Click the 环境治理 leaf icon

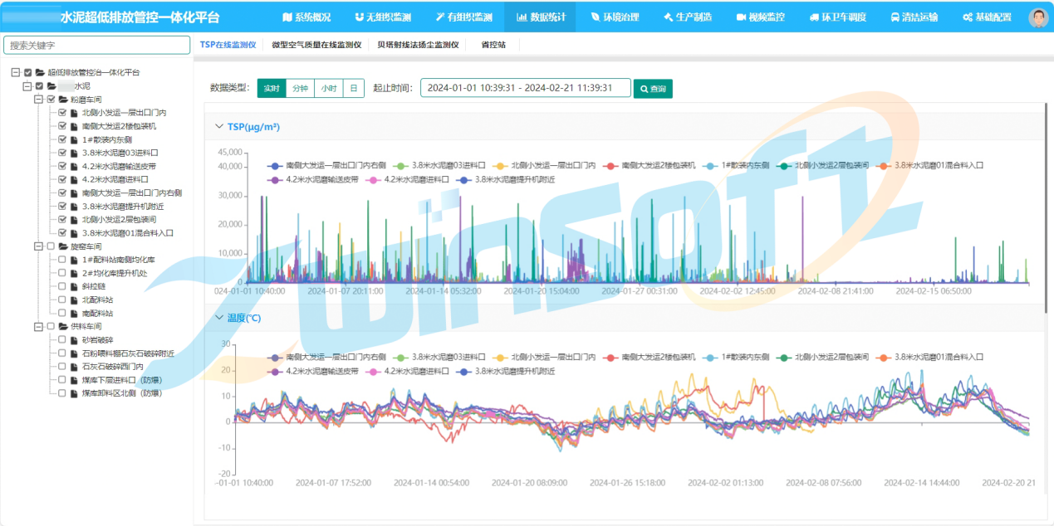[x=595, y=17]
